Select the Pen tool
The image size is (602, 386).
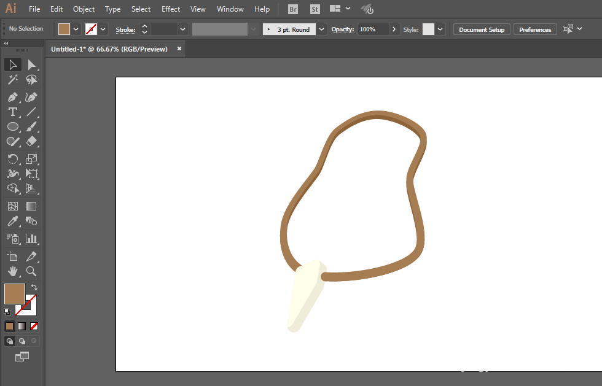tap(13, 97)
